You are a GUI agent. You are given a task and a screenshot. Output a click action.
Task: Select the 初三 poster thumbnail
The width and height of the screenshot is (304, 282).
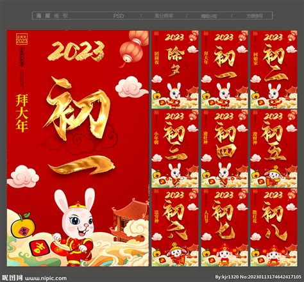point(175,149)
